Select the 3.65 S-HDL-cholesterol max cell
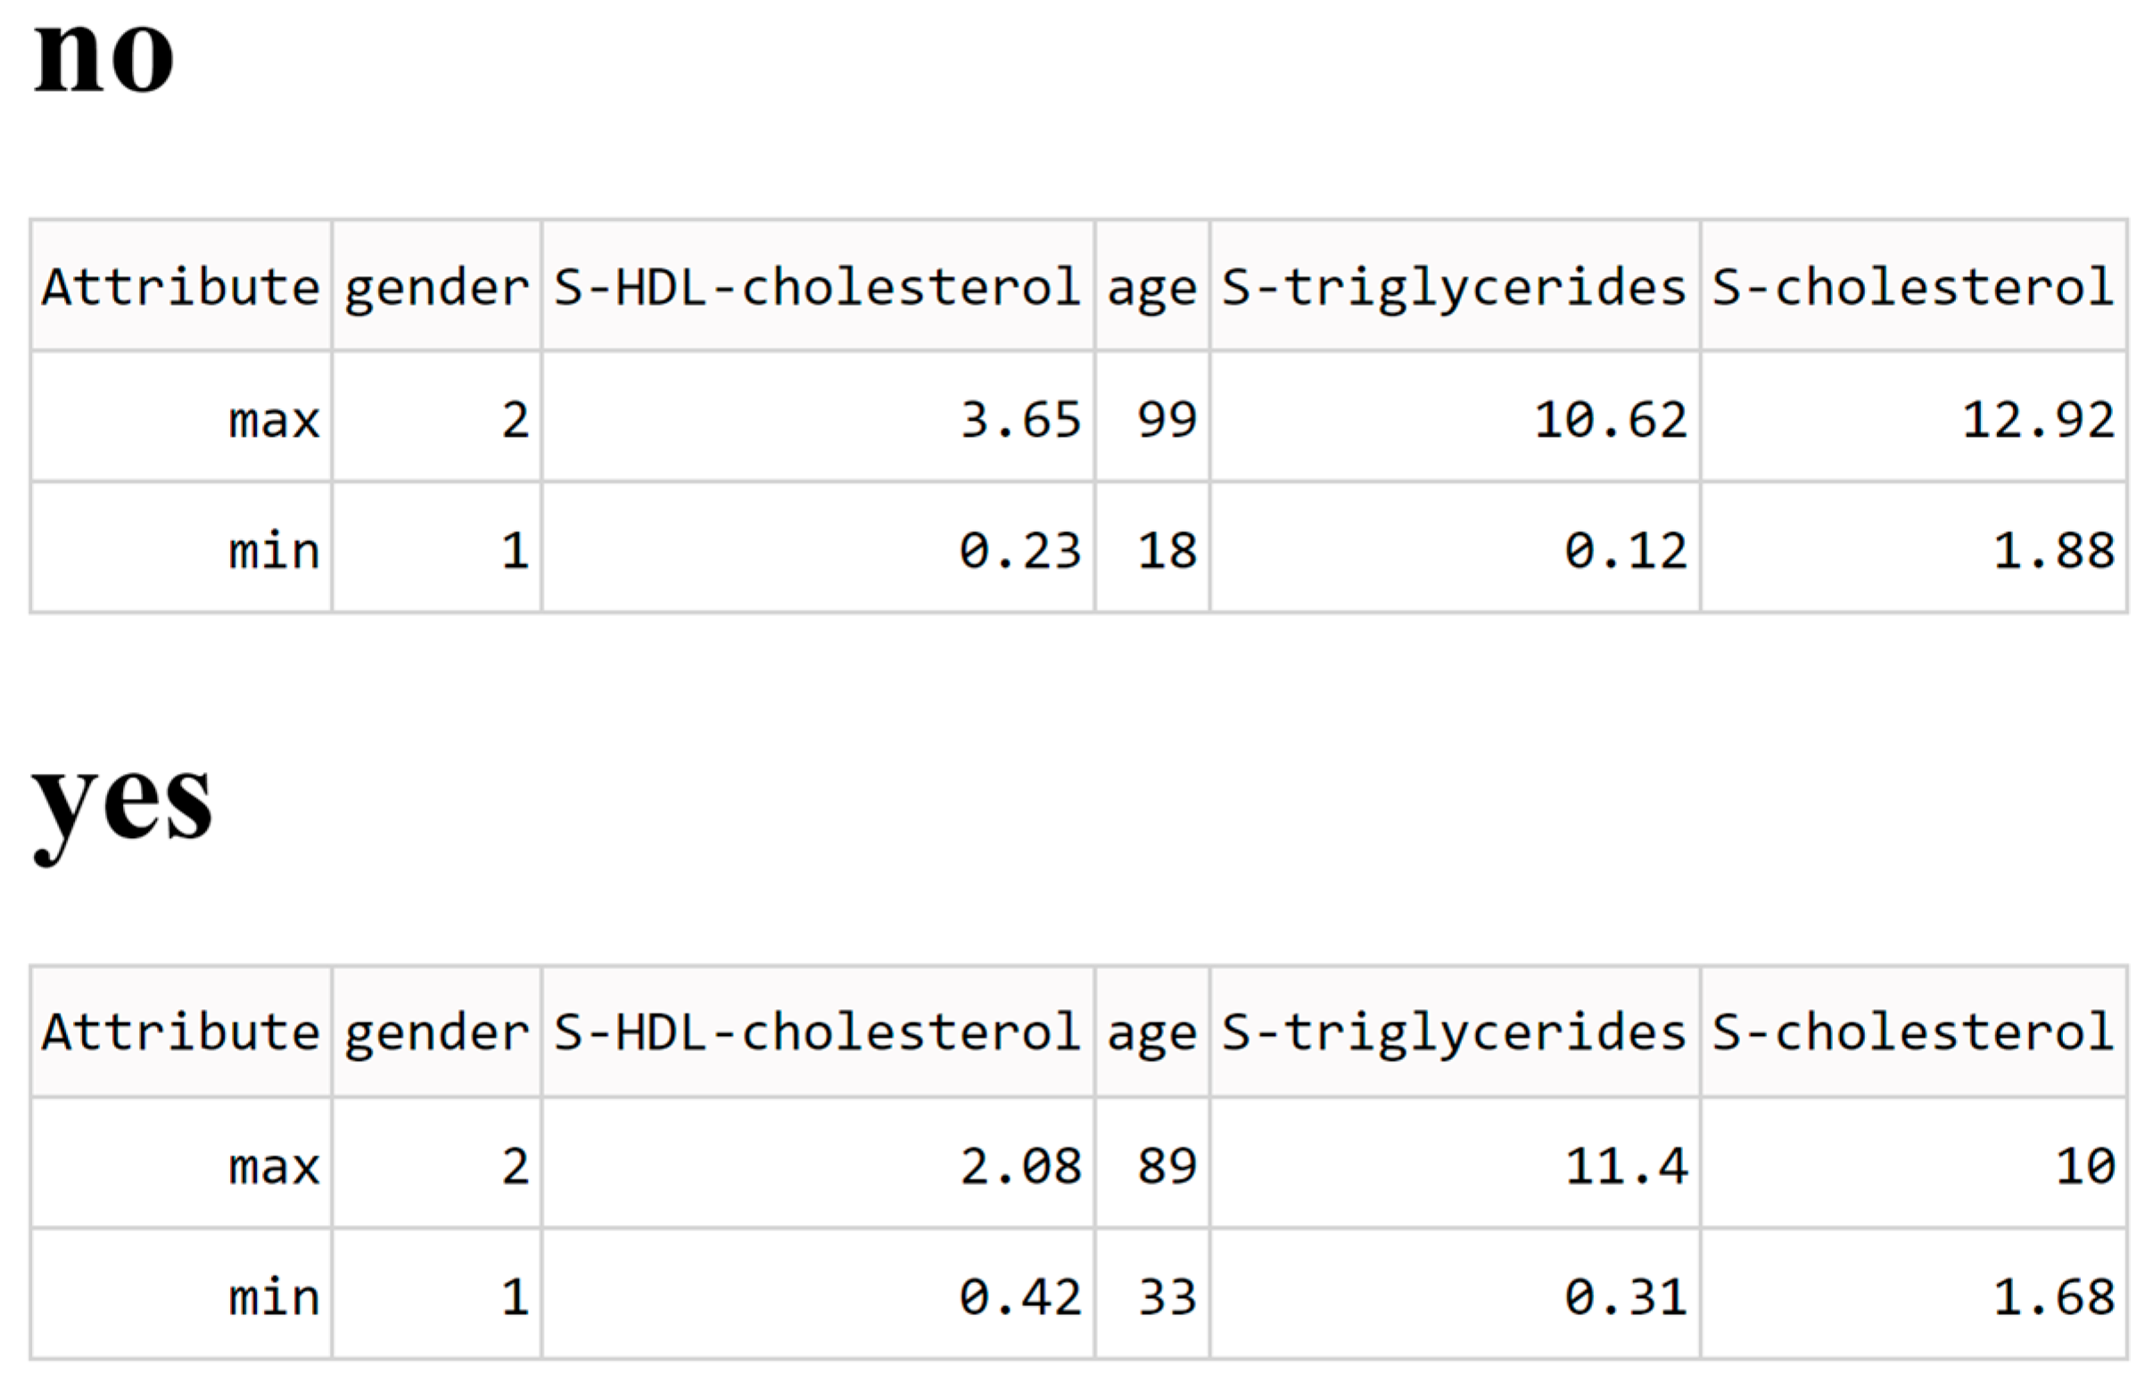Viewport: 2145px width, 1389px height. pos(1020,420)
